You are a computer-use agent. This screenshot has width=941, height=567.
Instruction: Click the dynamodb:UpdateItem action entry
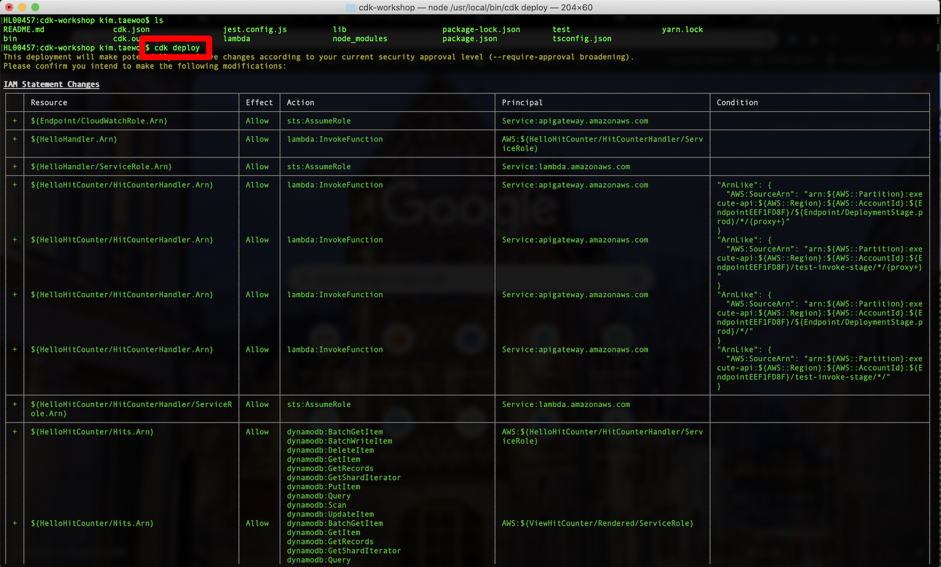(330, 514)
